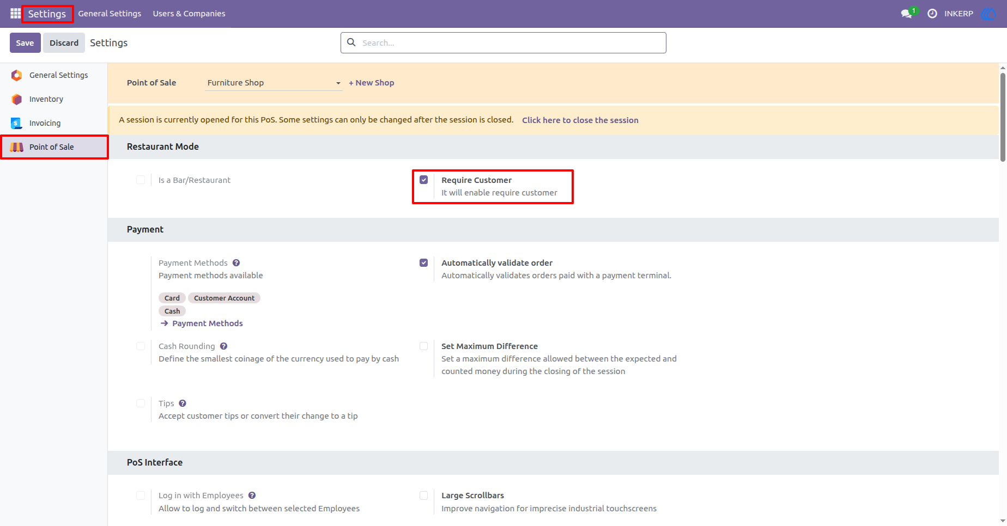Viewport: 1007px width, 526px height.
Task: Click the Settings app title
Action: 47,14
